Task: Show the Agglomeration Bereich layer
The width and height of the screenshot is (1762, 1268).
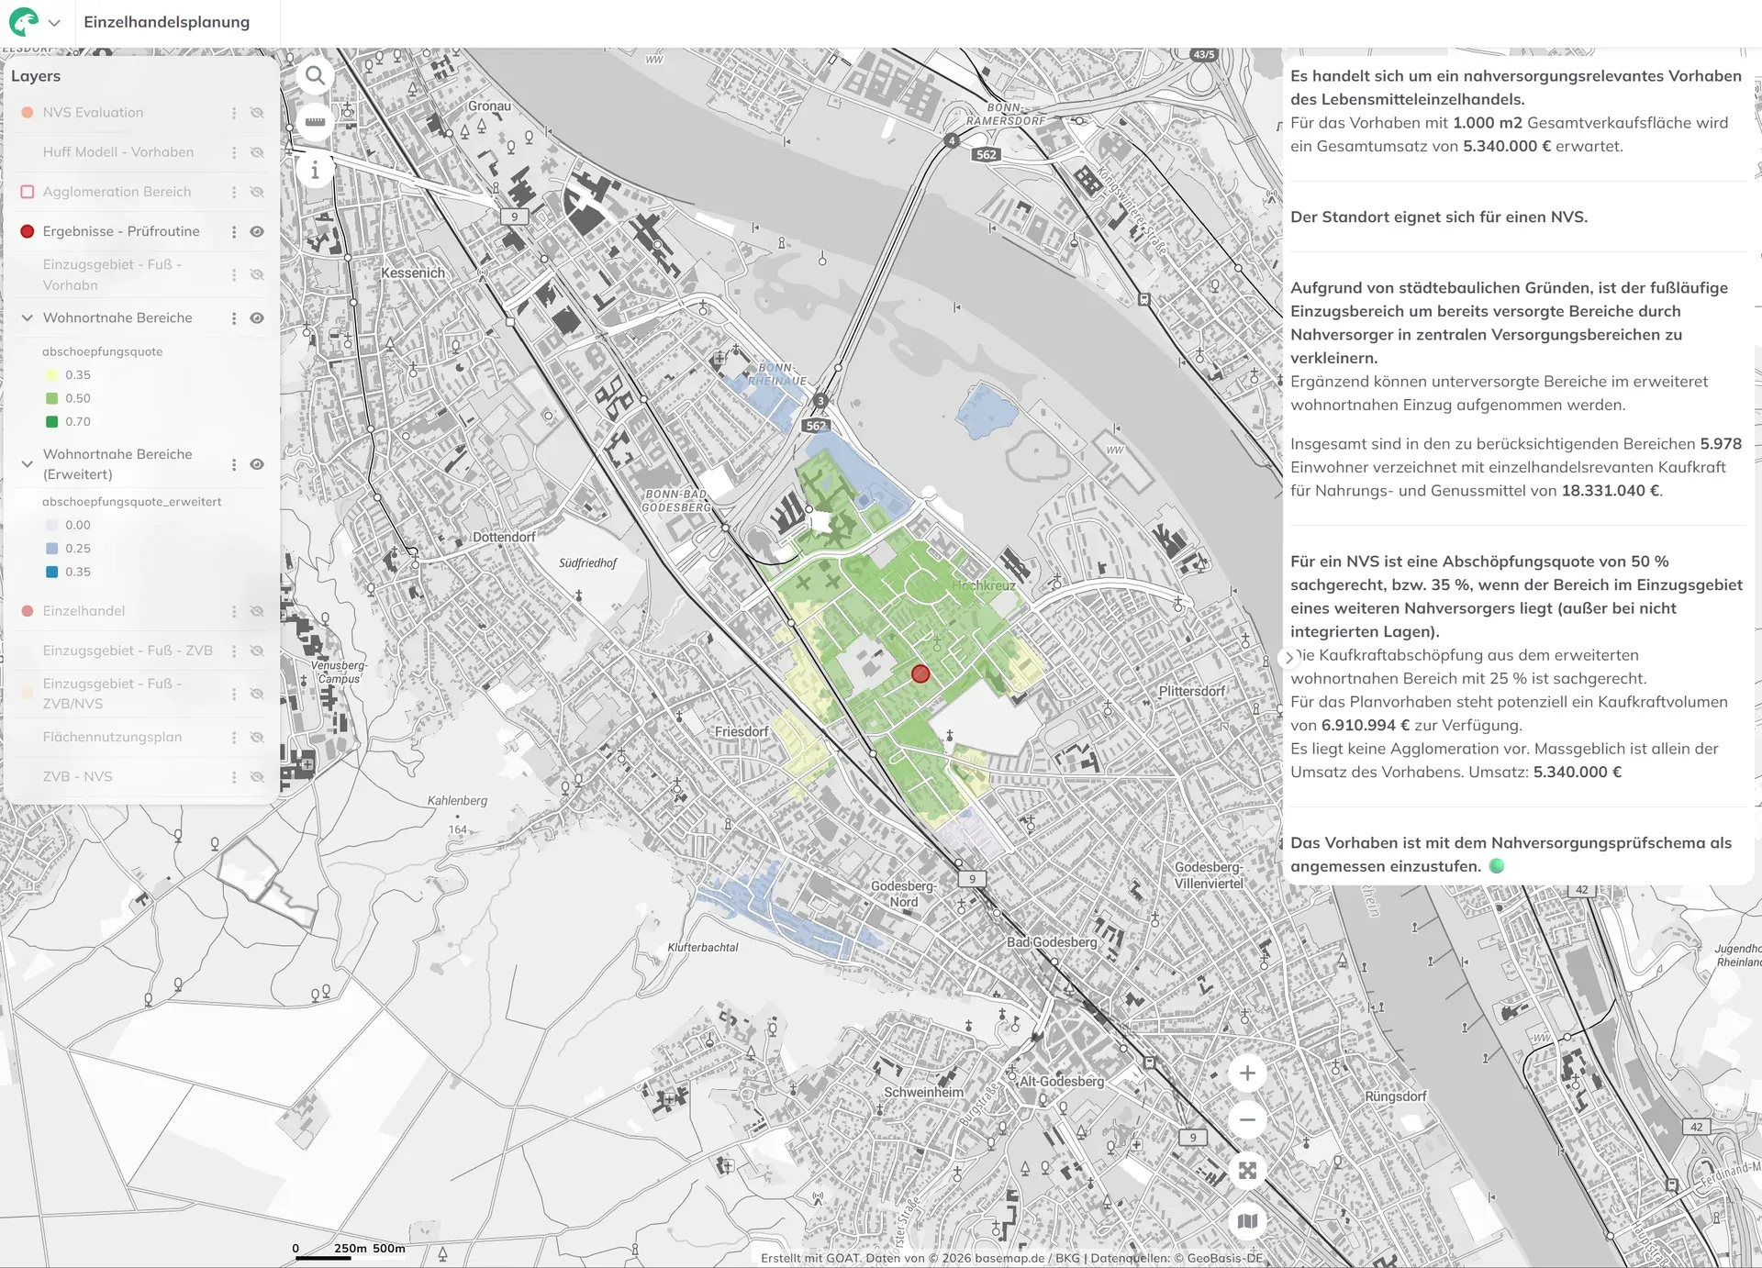Action: pos(257,192)
